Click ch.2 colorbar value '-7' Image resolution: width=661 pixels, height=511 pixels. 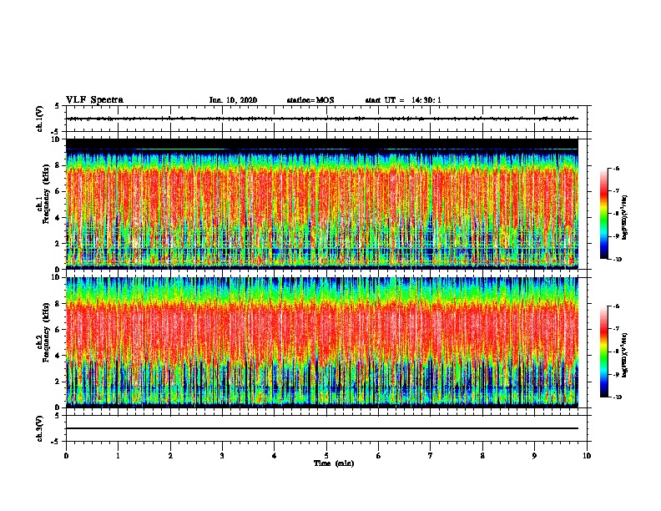point(616,329)
